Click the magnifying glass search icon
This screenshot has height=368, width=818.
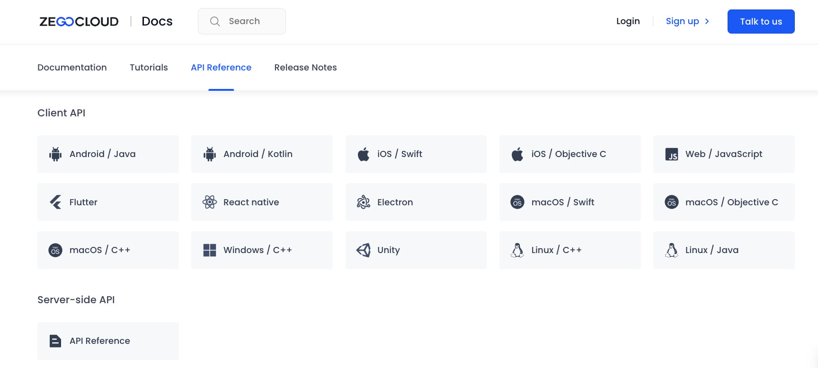[215, 21]
